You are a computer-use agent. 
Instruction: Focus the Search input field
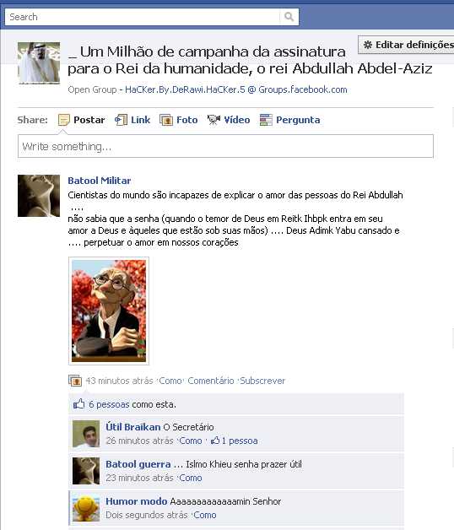tap(143, 17)
